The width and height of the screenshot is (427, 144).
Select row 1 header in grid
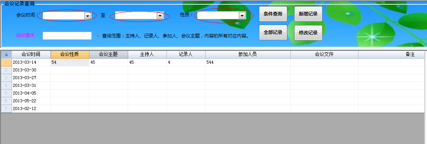(x=6, y=62)
